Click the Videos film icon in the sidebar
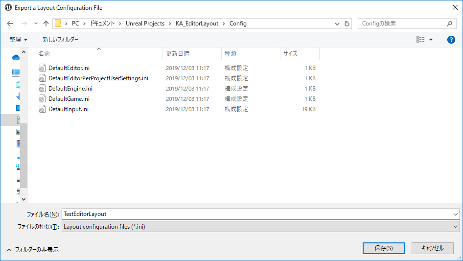Image resolution: width=463 pixels, height=261 pixels. pos(18,143)
